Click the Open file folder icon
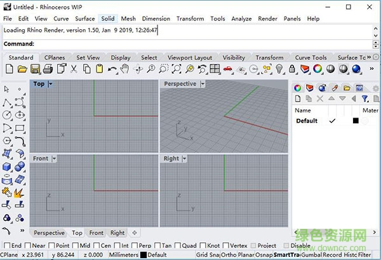Screen dimensions: 381x260 [22, 69]
